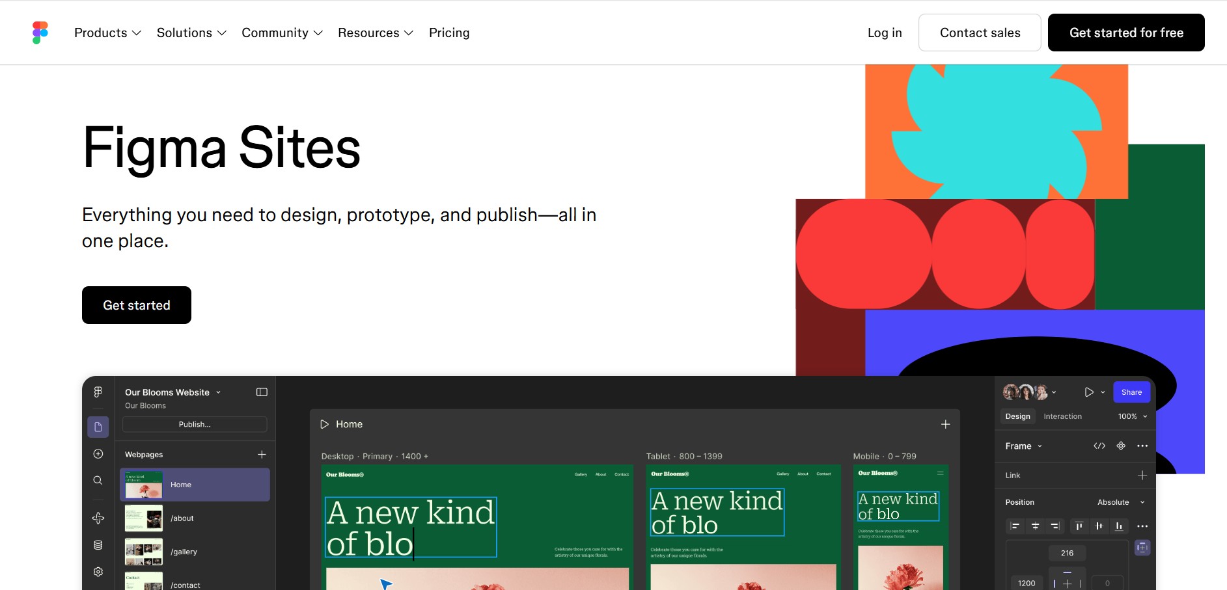The image size is (1227, 590).
Task: Expand the Community dropdown
Action: (282, 33)
